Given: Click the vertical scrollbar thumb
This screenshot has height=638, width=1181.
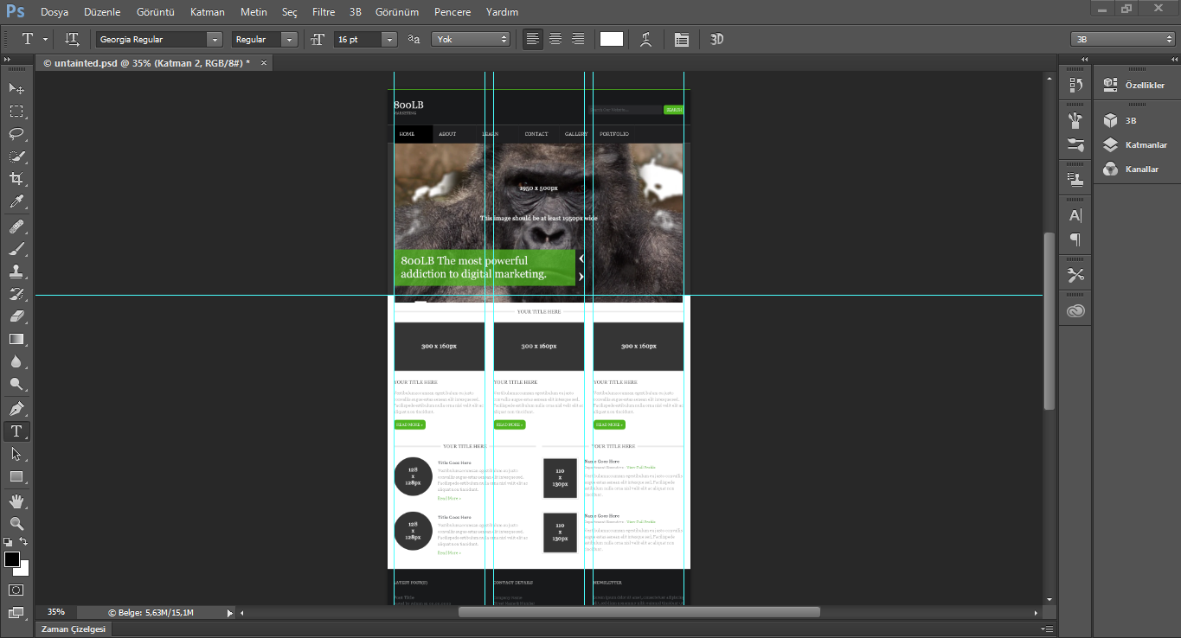Looking at the screenshot, I should 1050,321.
